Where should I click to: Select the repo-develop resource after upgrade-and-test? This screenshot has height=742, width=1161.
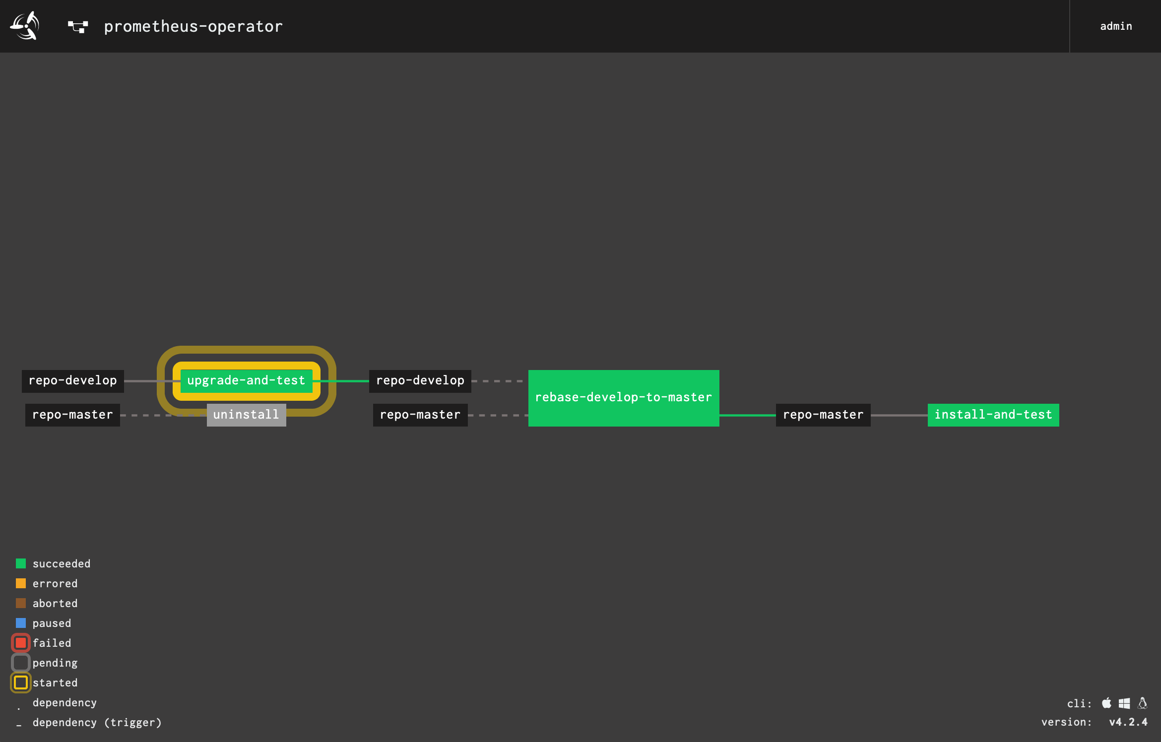click(420, 380)
